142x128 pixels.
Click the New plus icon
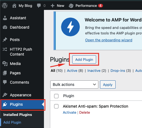pos(52,6)
